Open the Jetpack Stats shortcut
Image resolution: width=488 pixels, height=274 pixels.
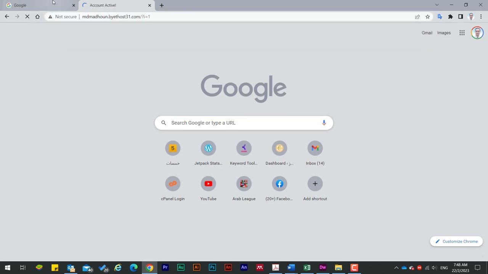click(x=208, y=153)
